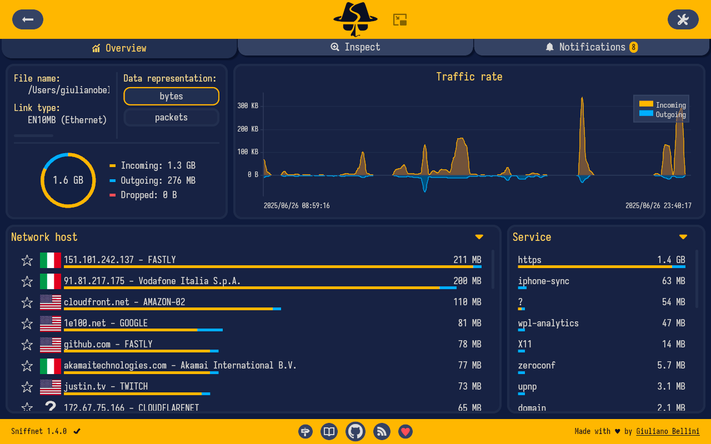
Task: Open the Notifications tab showing 8 alerts
Action: click(x=591, y=47)
